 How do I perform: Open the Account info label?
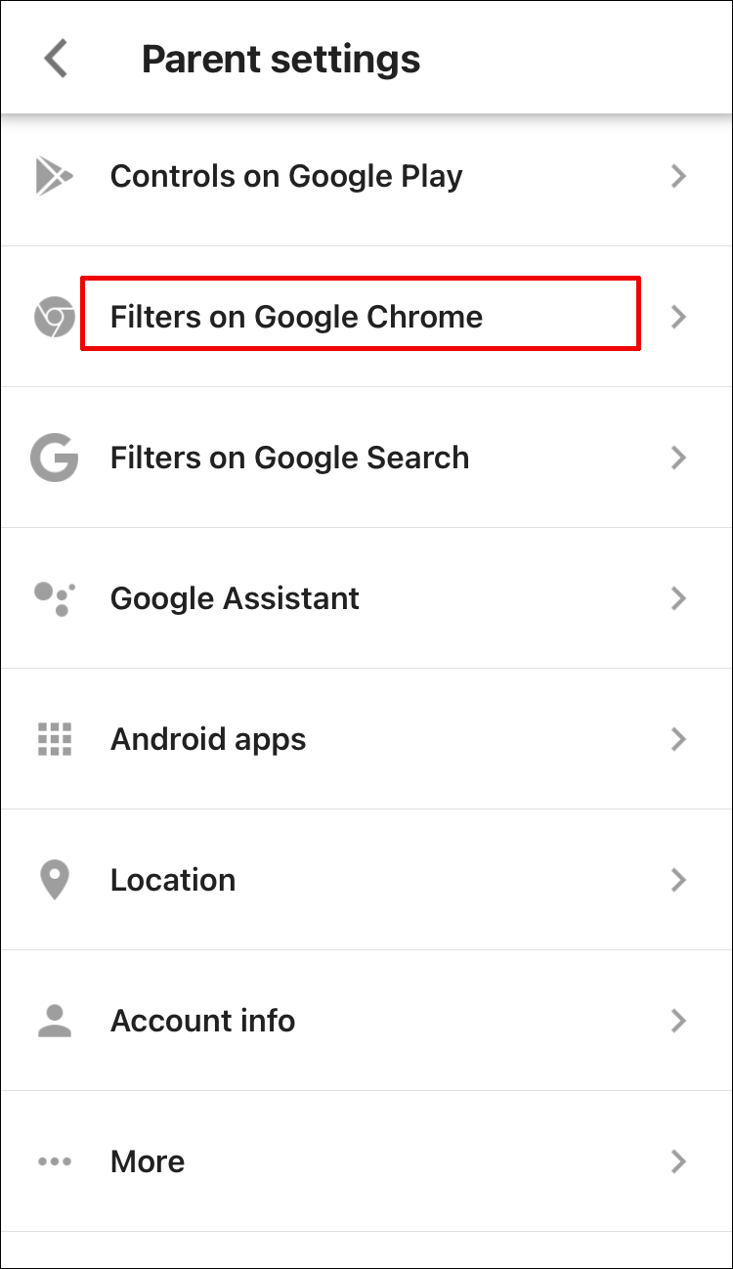[x=202, y=1021]
